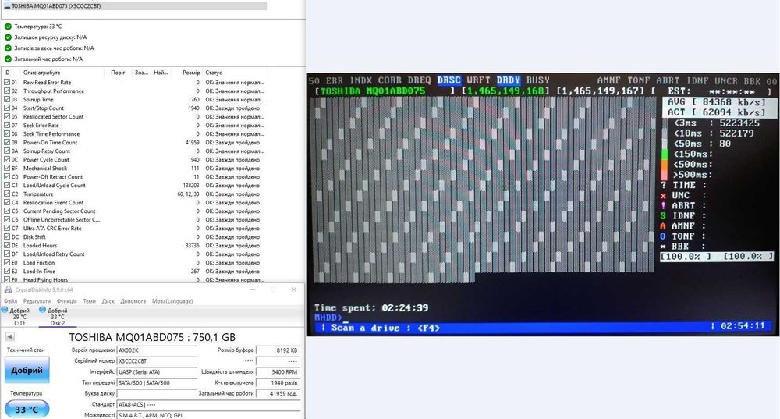The height and width of the screenshot is (419, 780).
Task: Click the blue status orb for Disk 2
Action: tap(42, 310)
